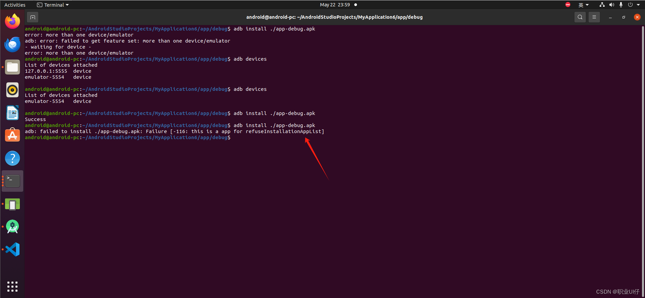Open Firefox from the dock

pyautogui.click(x=12, y=21)
